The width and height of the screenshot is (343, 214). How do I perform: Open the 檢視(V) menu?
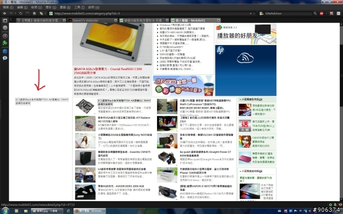[x=36, y=7]
